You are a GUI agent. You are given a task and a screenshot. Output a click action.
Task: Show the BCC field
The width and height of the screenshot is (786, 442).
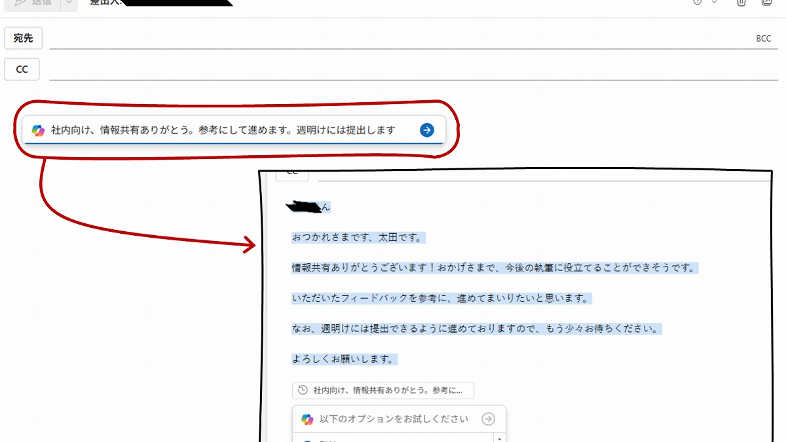tap(764, 39)
